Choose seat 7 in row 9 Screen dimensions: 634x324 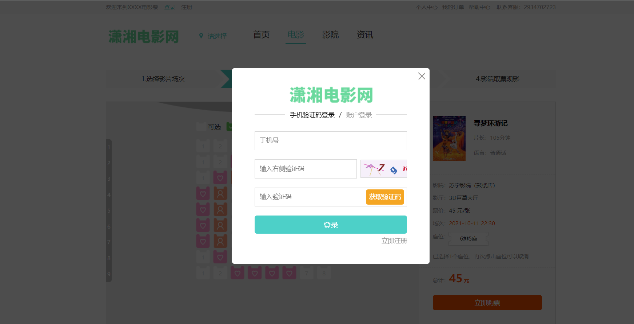click(x=307, y=273)
